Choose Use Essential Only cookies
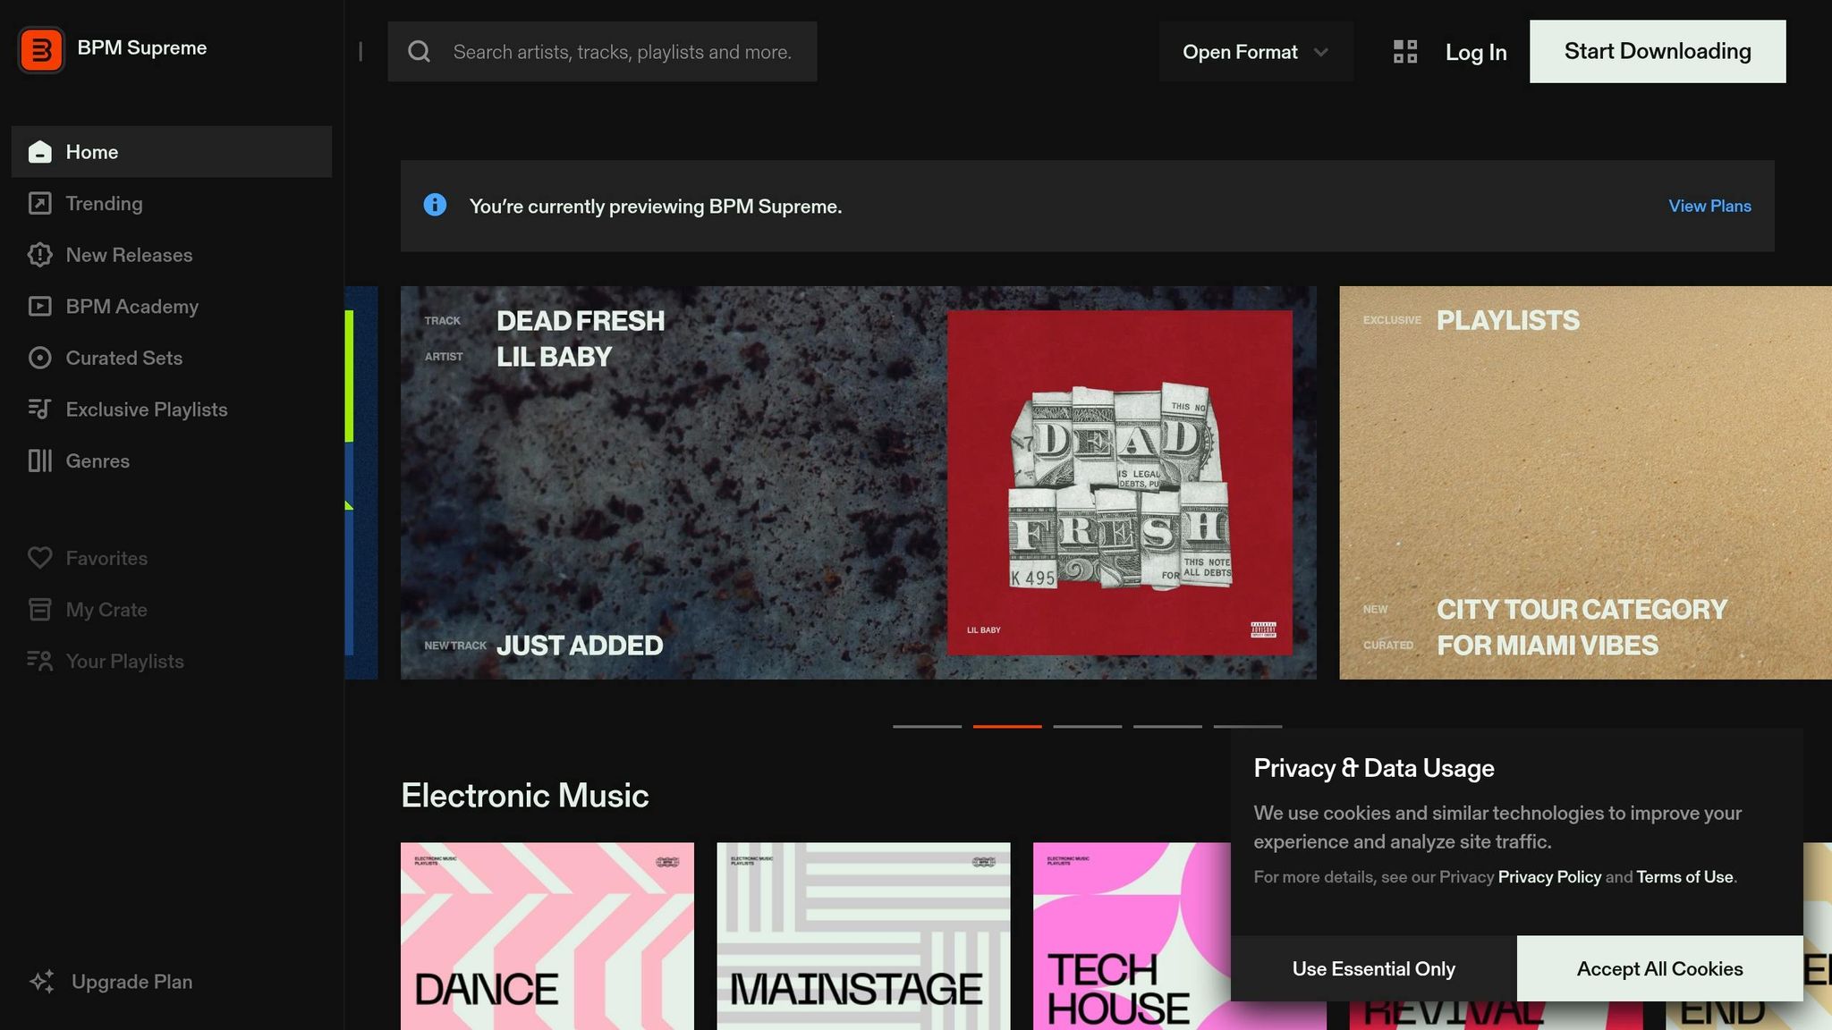The image size is (1832, 1030). coord(1373,969)
